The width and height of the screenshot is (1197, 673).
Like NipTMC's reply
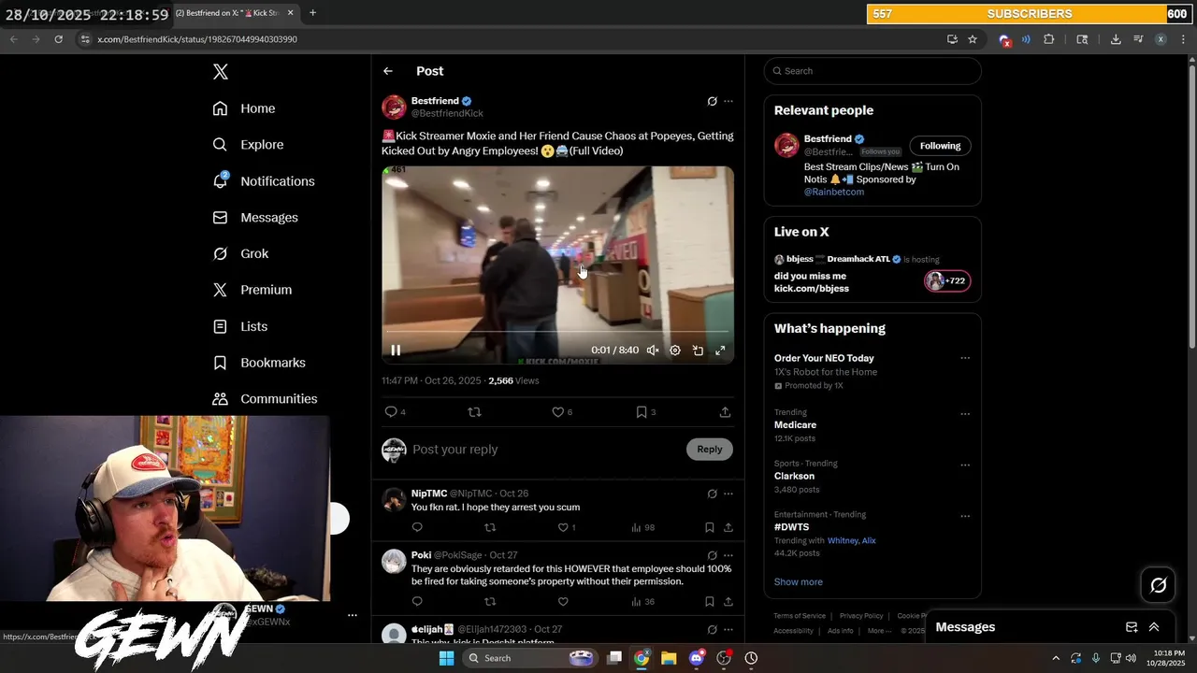coord(563,528)
